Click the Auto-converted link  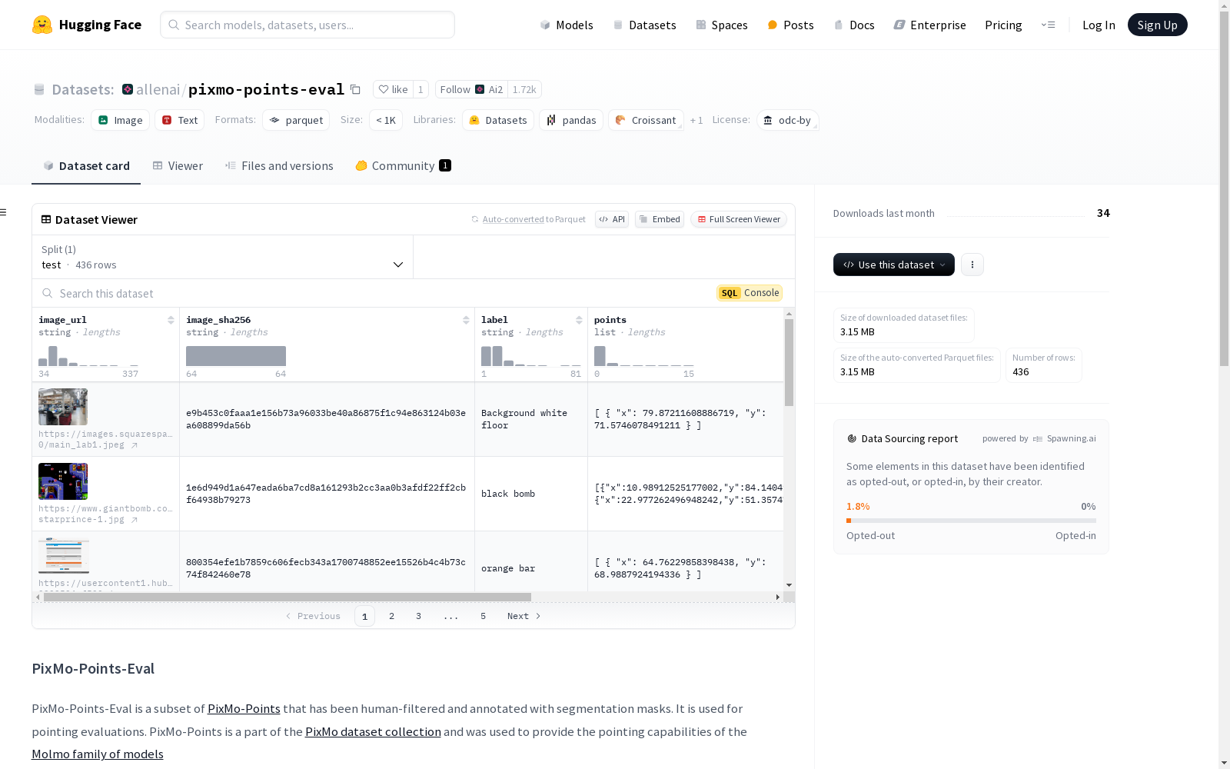coord(514,219)
